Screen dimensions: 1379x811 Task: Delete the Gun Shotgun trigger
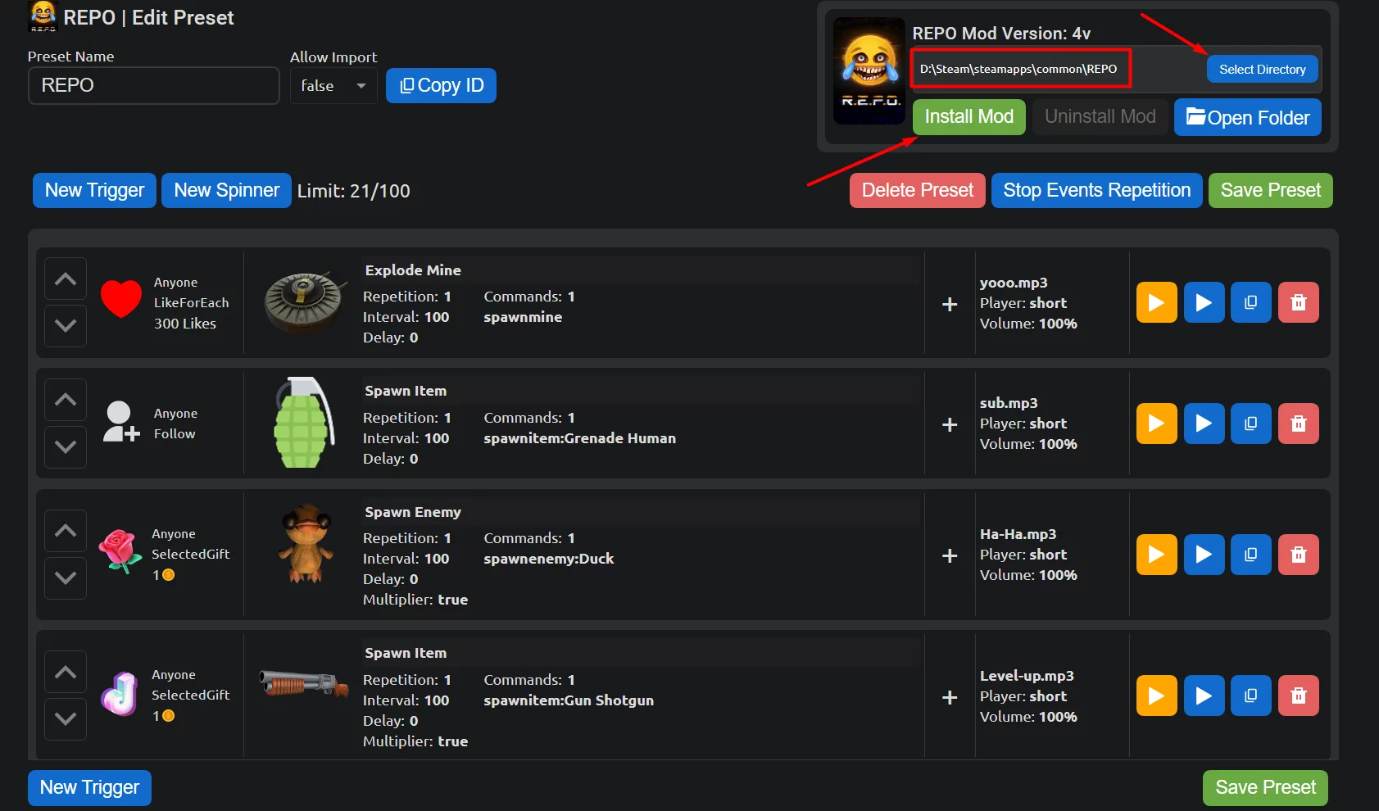click(x=1298, y=695)
